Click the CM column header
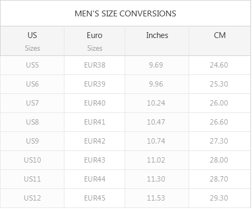 point(220,41)
